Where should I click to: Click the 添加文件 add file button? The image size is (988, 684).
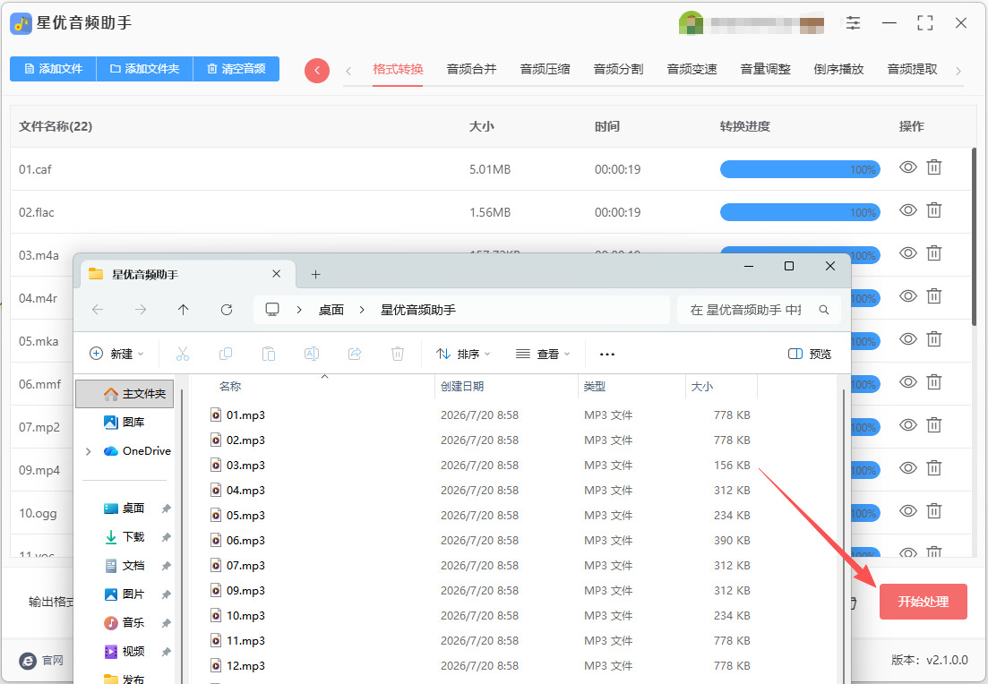click(x=53, y=69)
